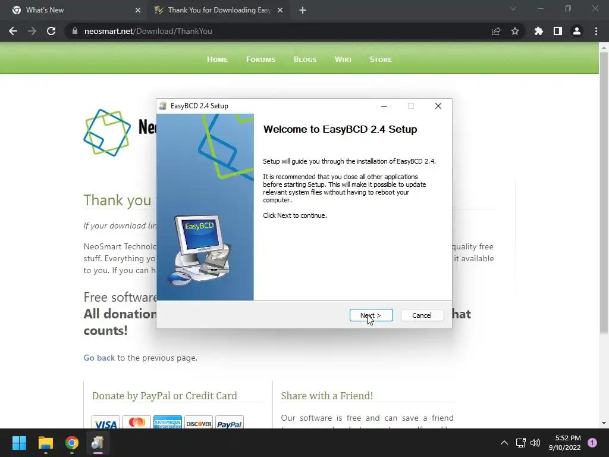609x457 pixels.
Task: Open Blogs in NeoSmart navigation
Action: click(x=305, y=60)
